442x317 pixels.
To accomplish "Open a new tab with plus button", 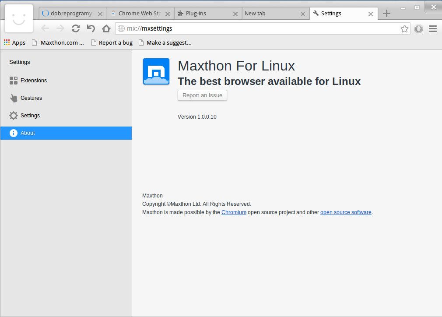I will 386,13.
